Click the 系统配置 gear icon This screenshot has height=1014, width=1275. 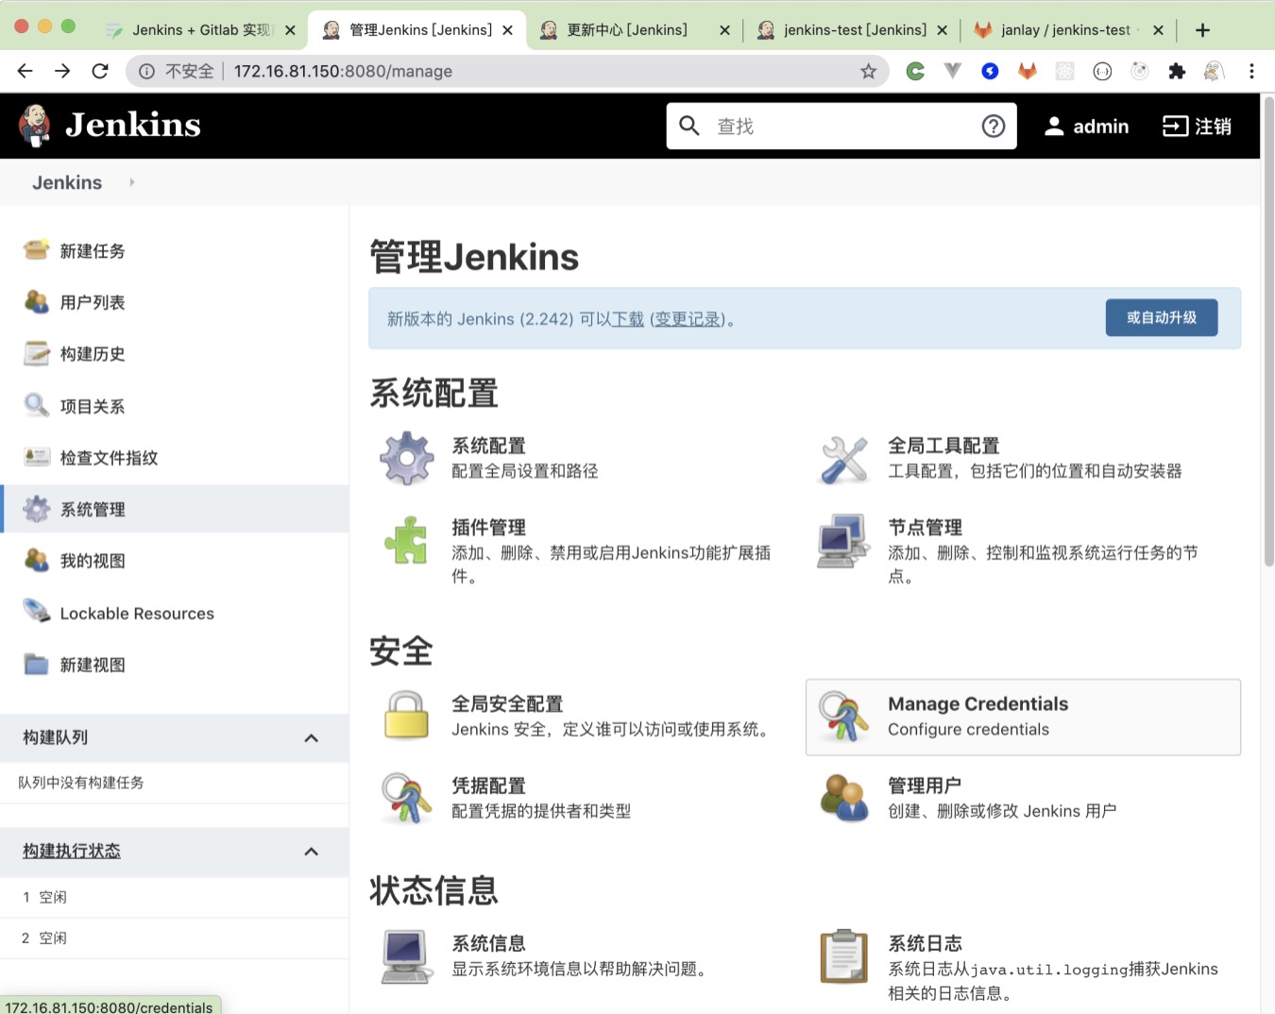407,458
